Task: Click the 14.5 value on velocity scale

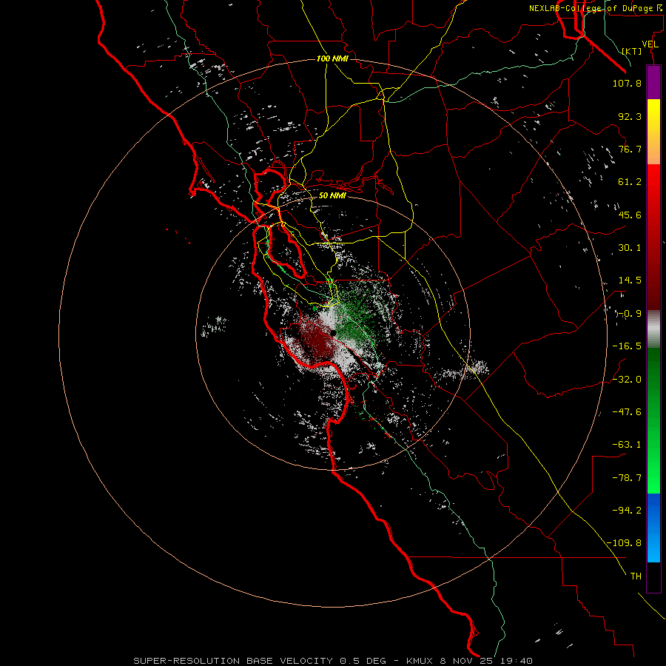Action: point(630,280)
